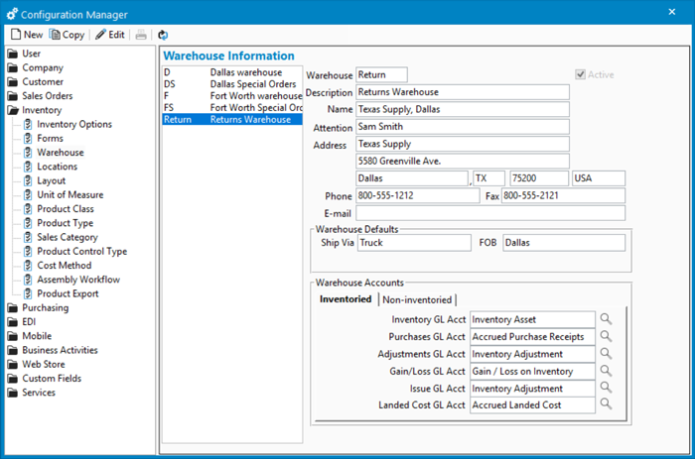Click the Inventory GL Acct field
This screenshot has width=695, height=459.
[x=532, y=319]
